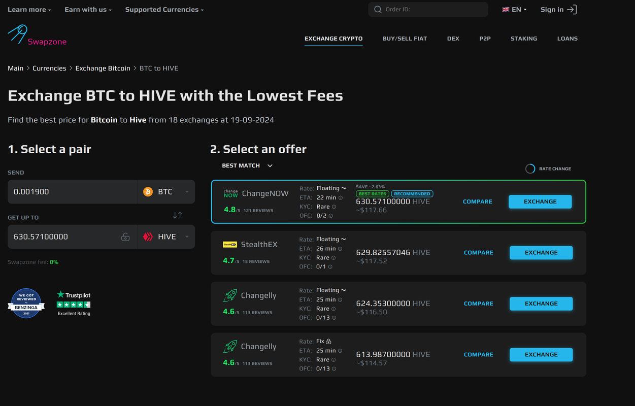Image resolution: width=635 pixels, height=406 pixels.
Task: Click the Best Rates badge
Action: 373,194
